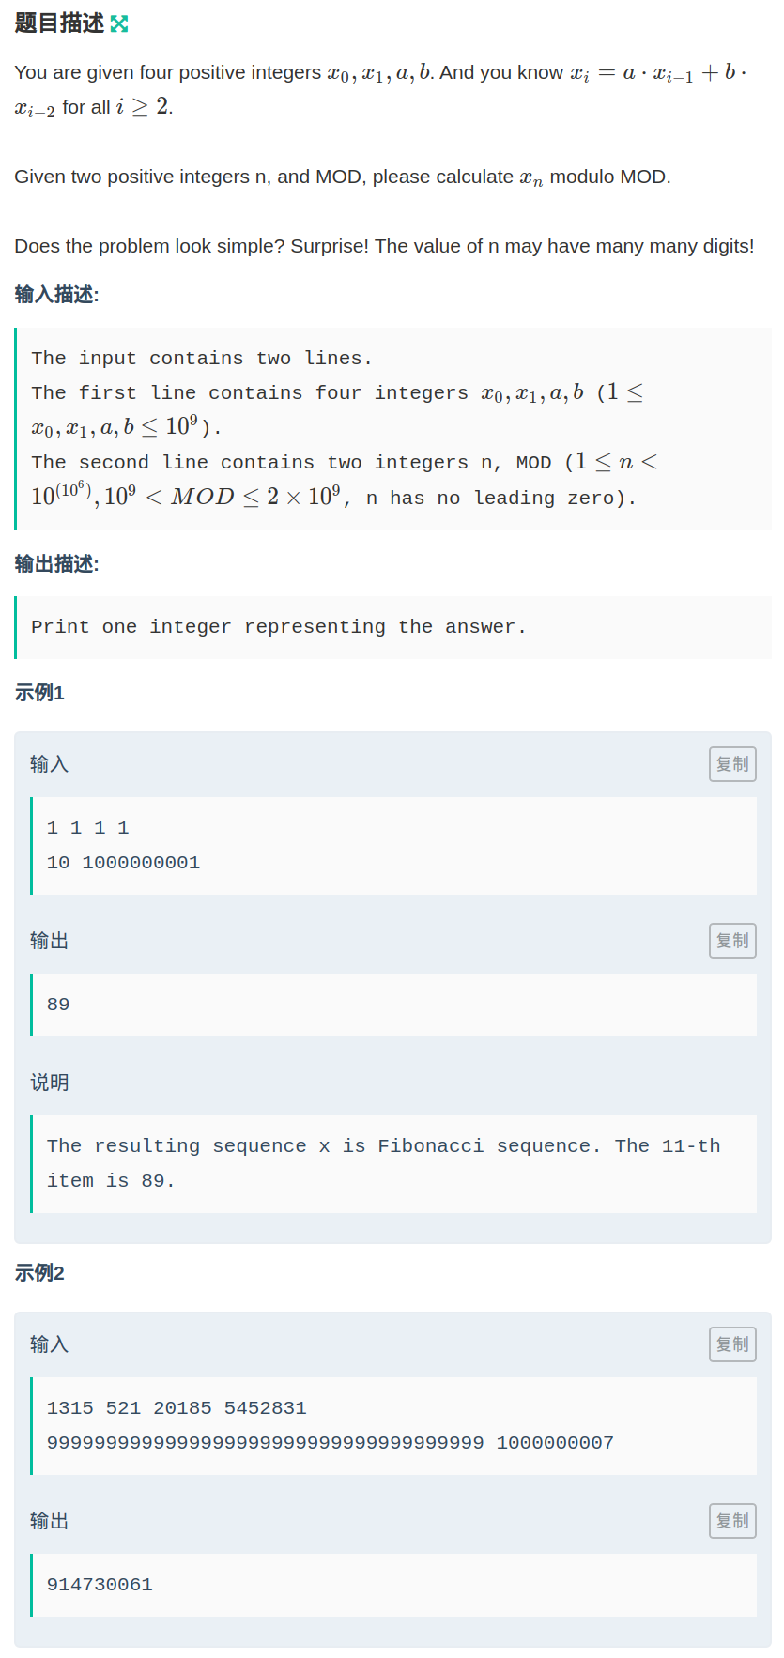Image resolution: width=784 pixels, height=1658 pixels.
Task: Click the 示例2 heading
Action: pos(39,1273)
